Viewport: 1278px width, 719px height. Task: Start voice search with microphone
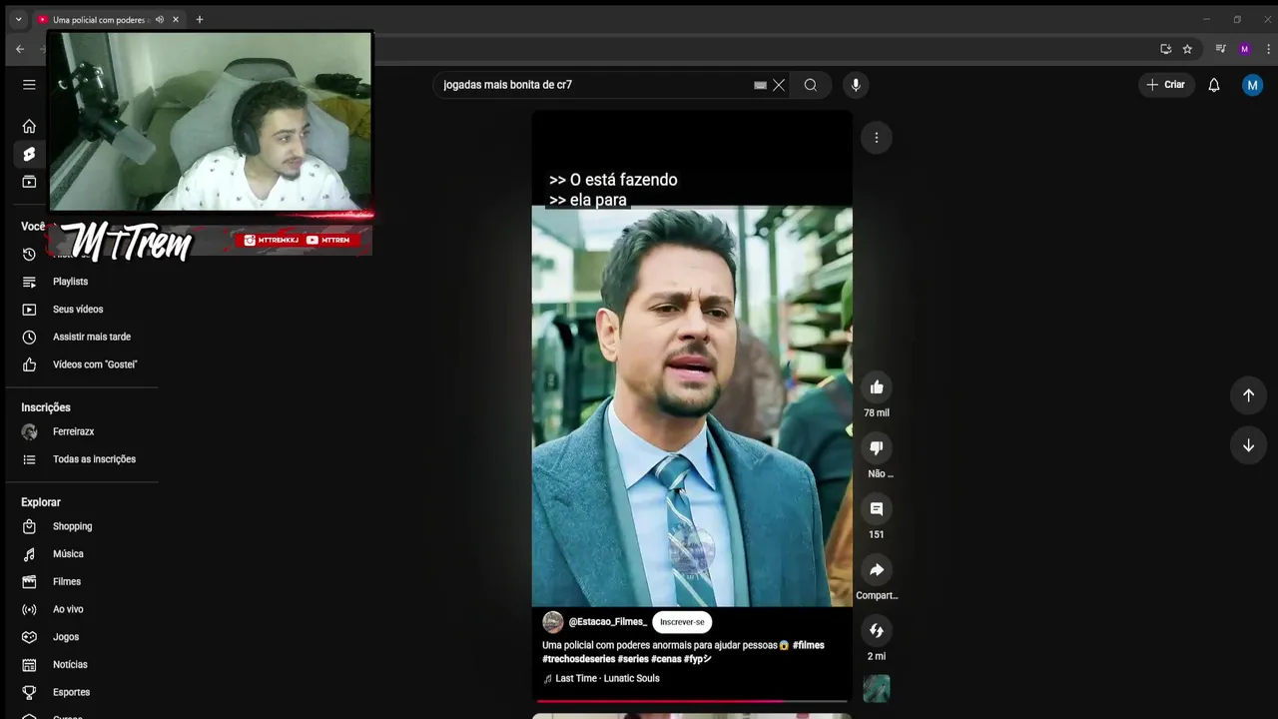[856, 85]
